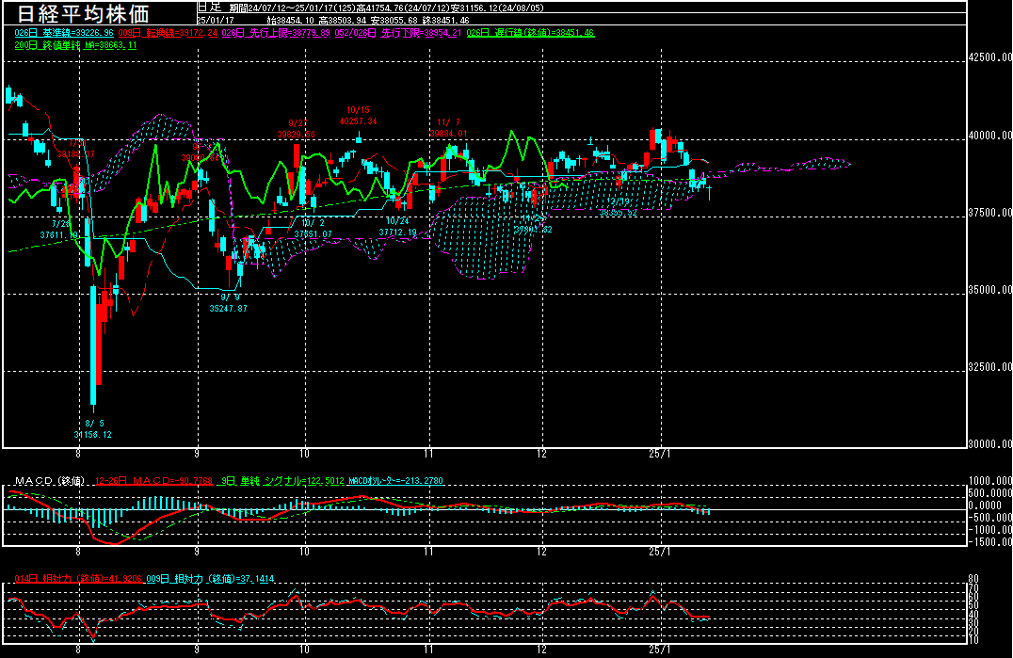1013x658 pixels.
Task: Click the 42500.00 price axis label
Action: [x=990, y=56]
